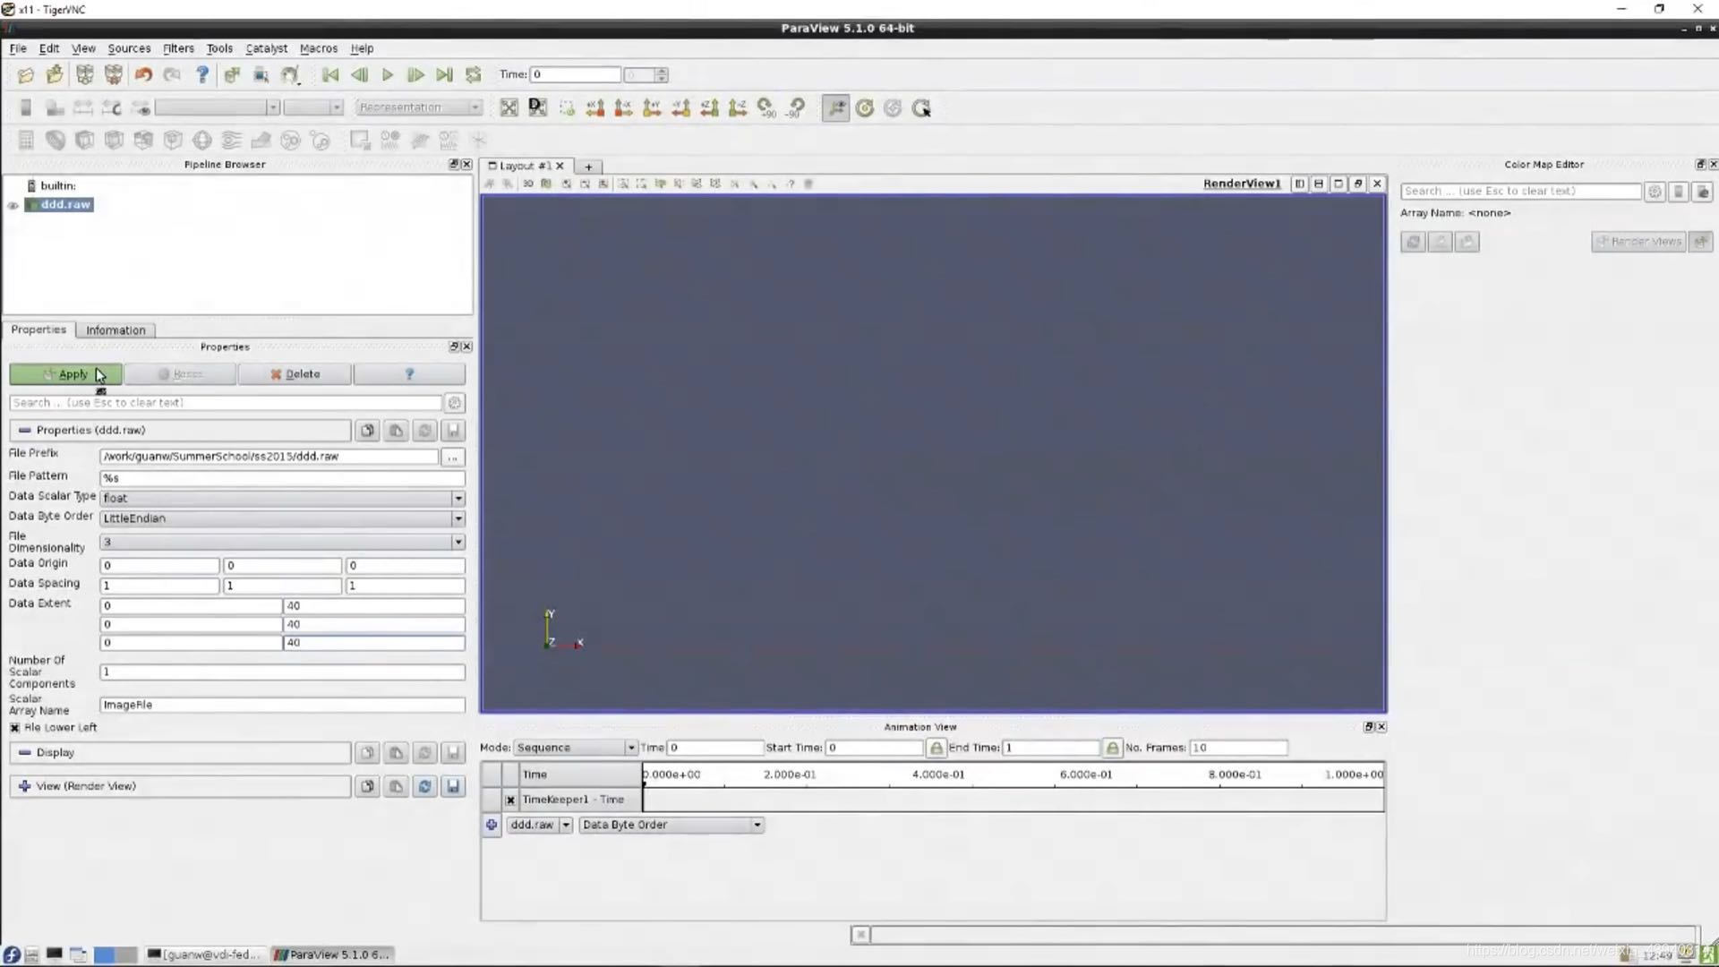Toggle lock on animation End Time
1719x967 pixels.
[1112, 748]
